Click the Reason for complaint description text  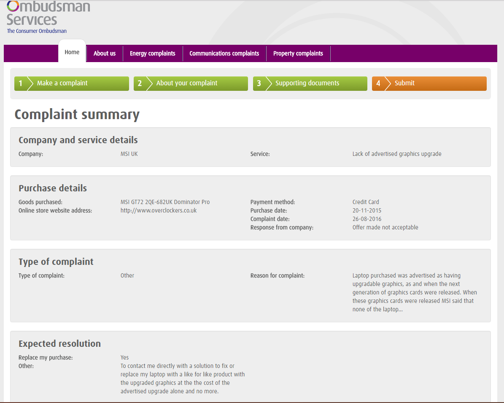415,292
